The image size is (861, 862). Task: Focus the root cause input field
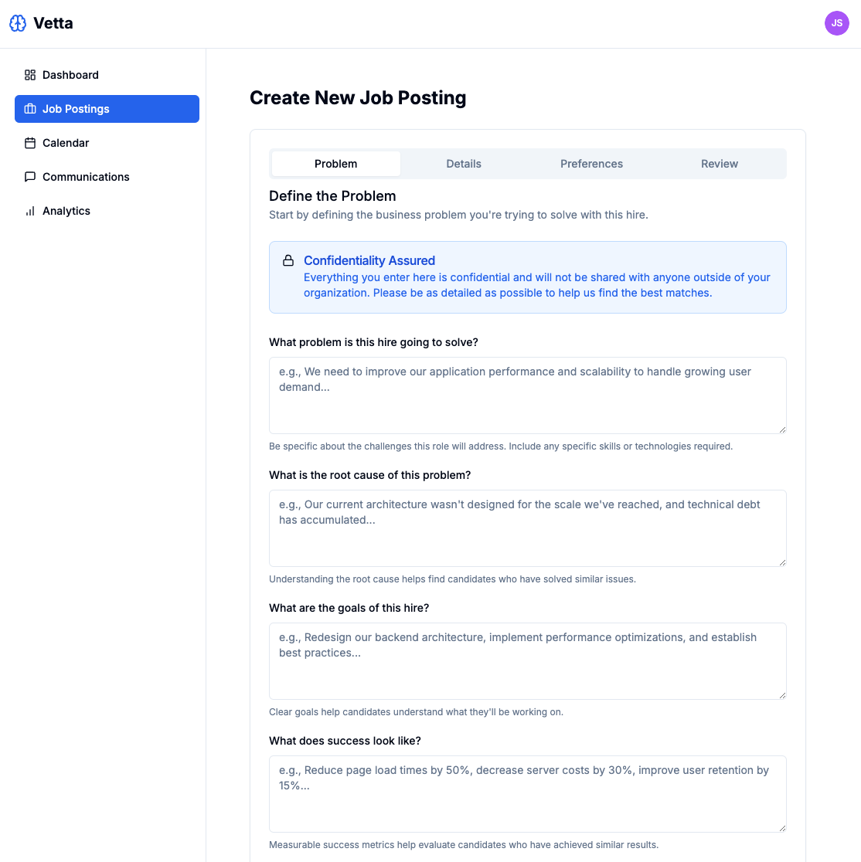point(527,528)
